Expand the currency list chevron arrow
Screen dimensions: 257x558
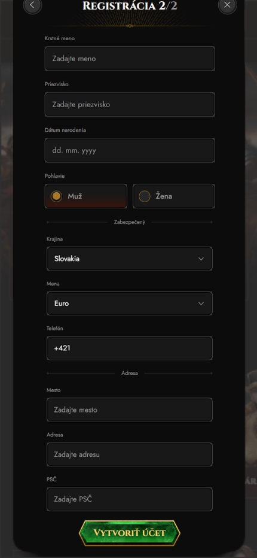click(x=201, y=304)
